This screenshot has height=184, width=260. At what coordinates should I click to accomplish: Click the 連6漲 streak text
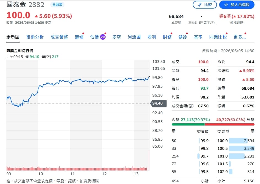click(237, 16)
